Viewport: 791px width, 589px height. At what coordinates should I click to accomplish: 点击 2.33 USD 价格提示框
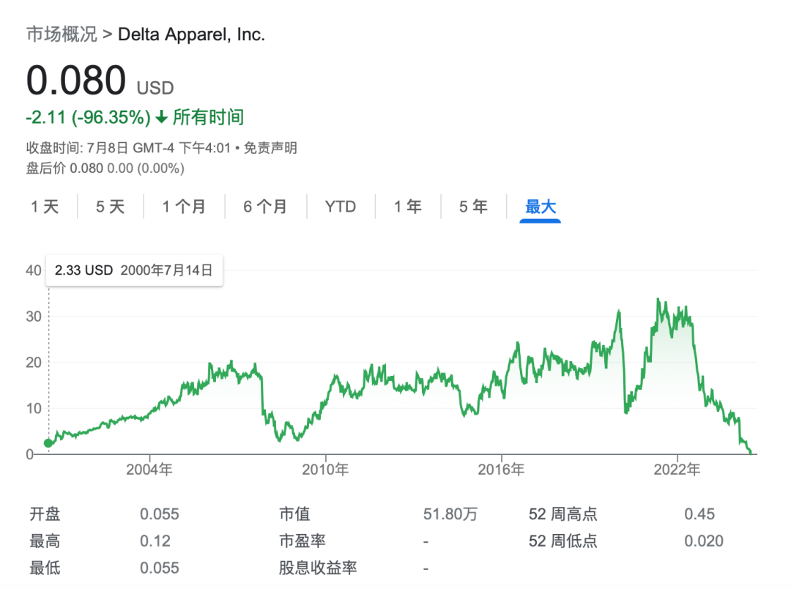click(134, 270)
